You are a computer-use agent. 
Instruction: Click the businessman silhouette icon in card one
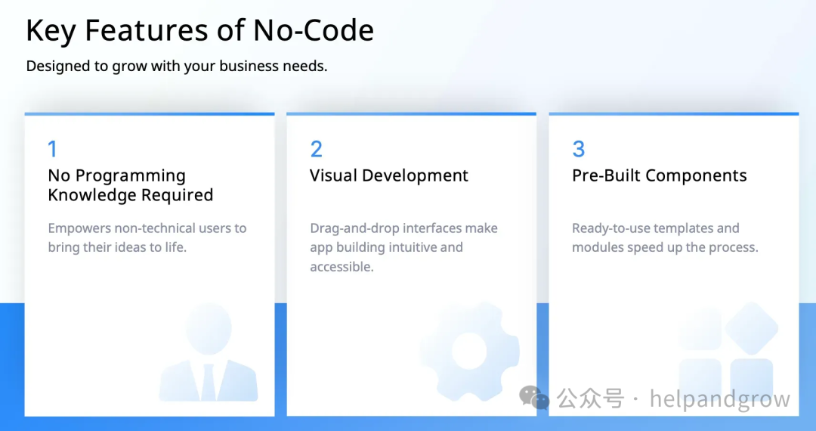209,354
